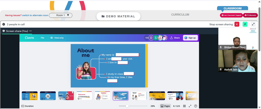Open Room 1 dropdown
The height and width of the screenshot is (109, 261).
coord(61,15)
